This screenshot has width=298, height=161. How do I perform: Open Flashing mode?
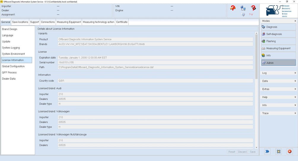pos(279,41)
